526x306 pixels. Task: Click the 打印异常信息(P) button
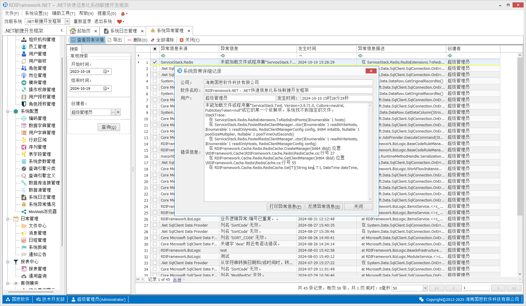point(285,207)
